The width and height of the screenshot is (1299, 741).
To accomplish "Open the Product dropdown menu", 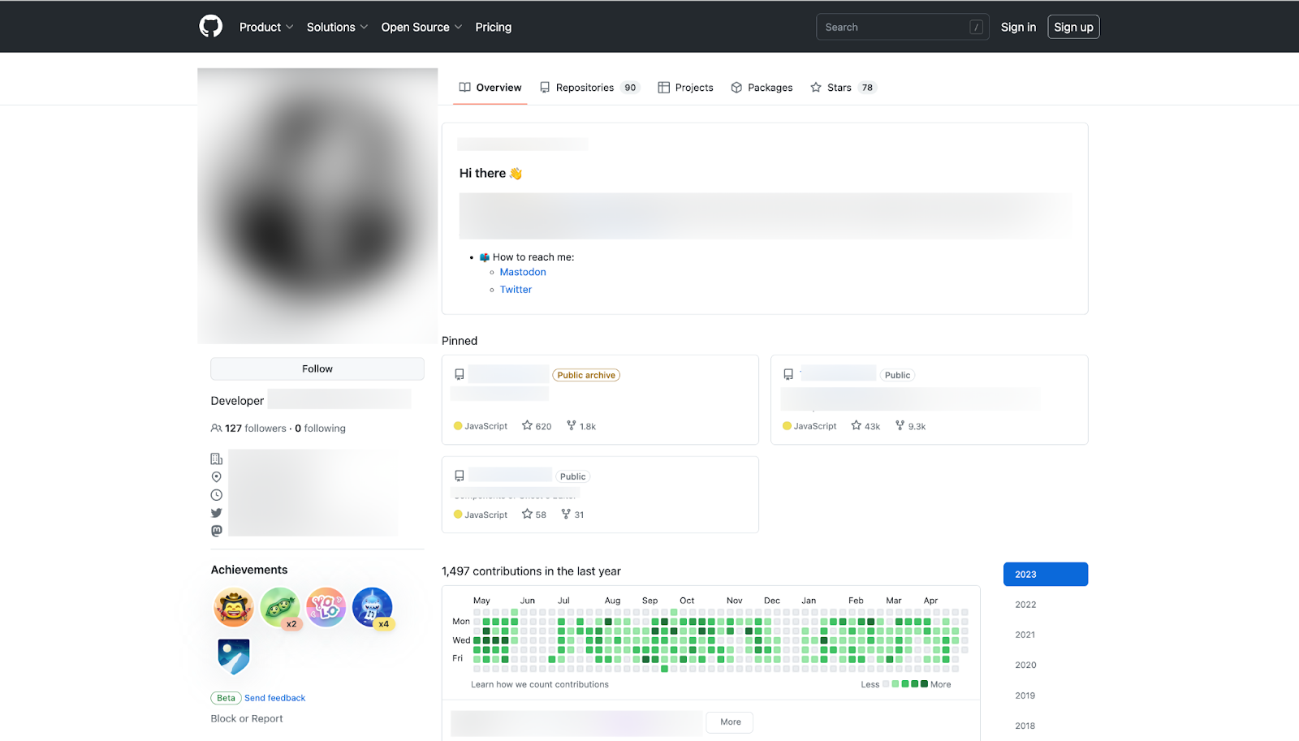I will tap(266, 27).
